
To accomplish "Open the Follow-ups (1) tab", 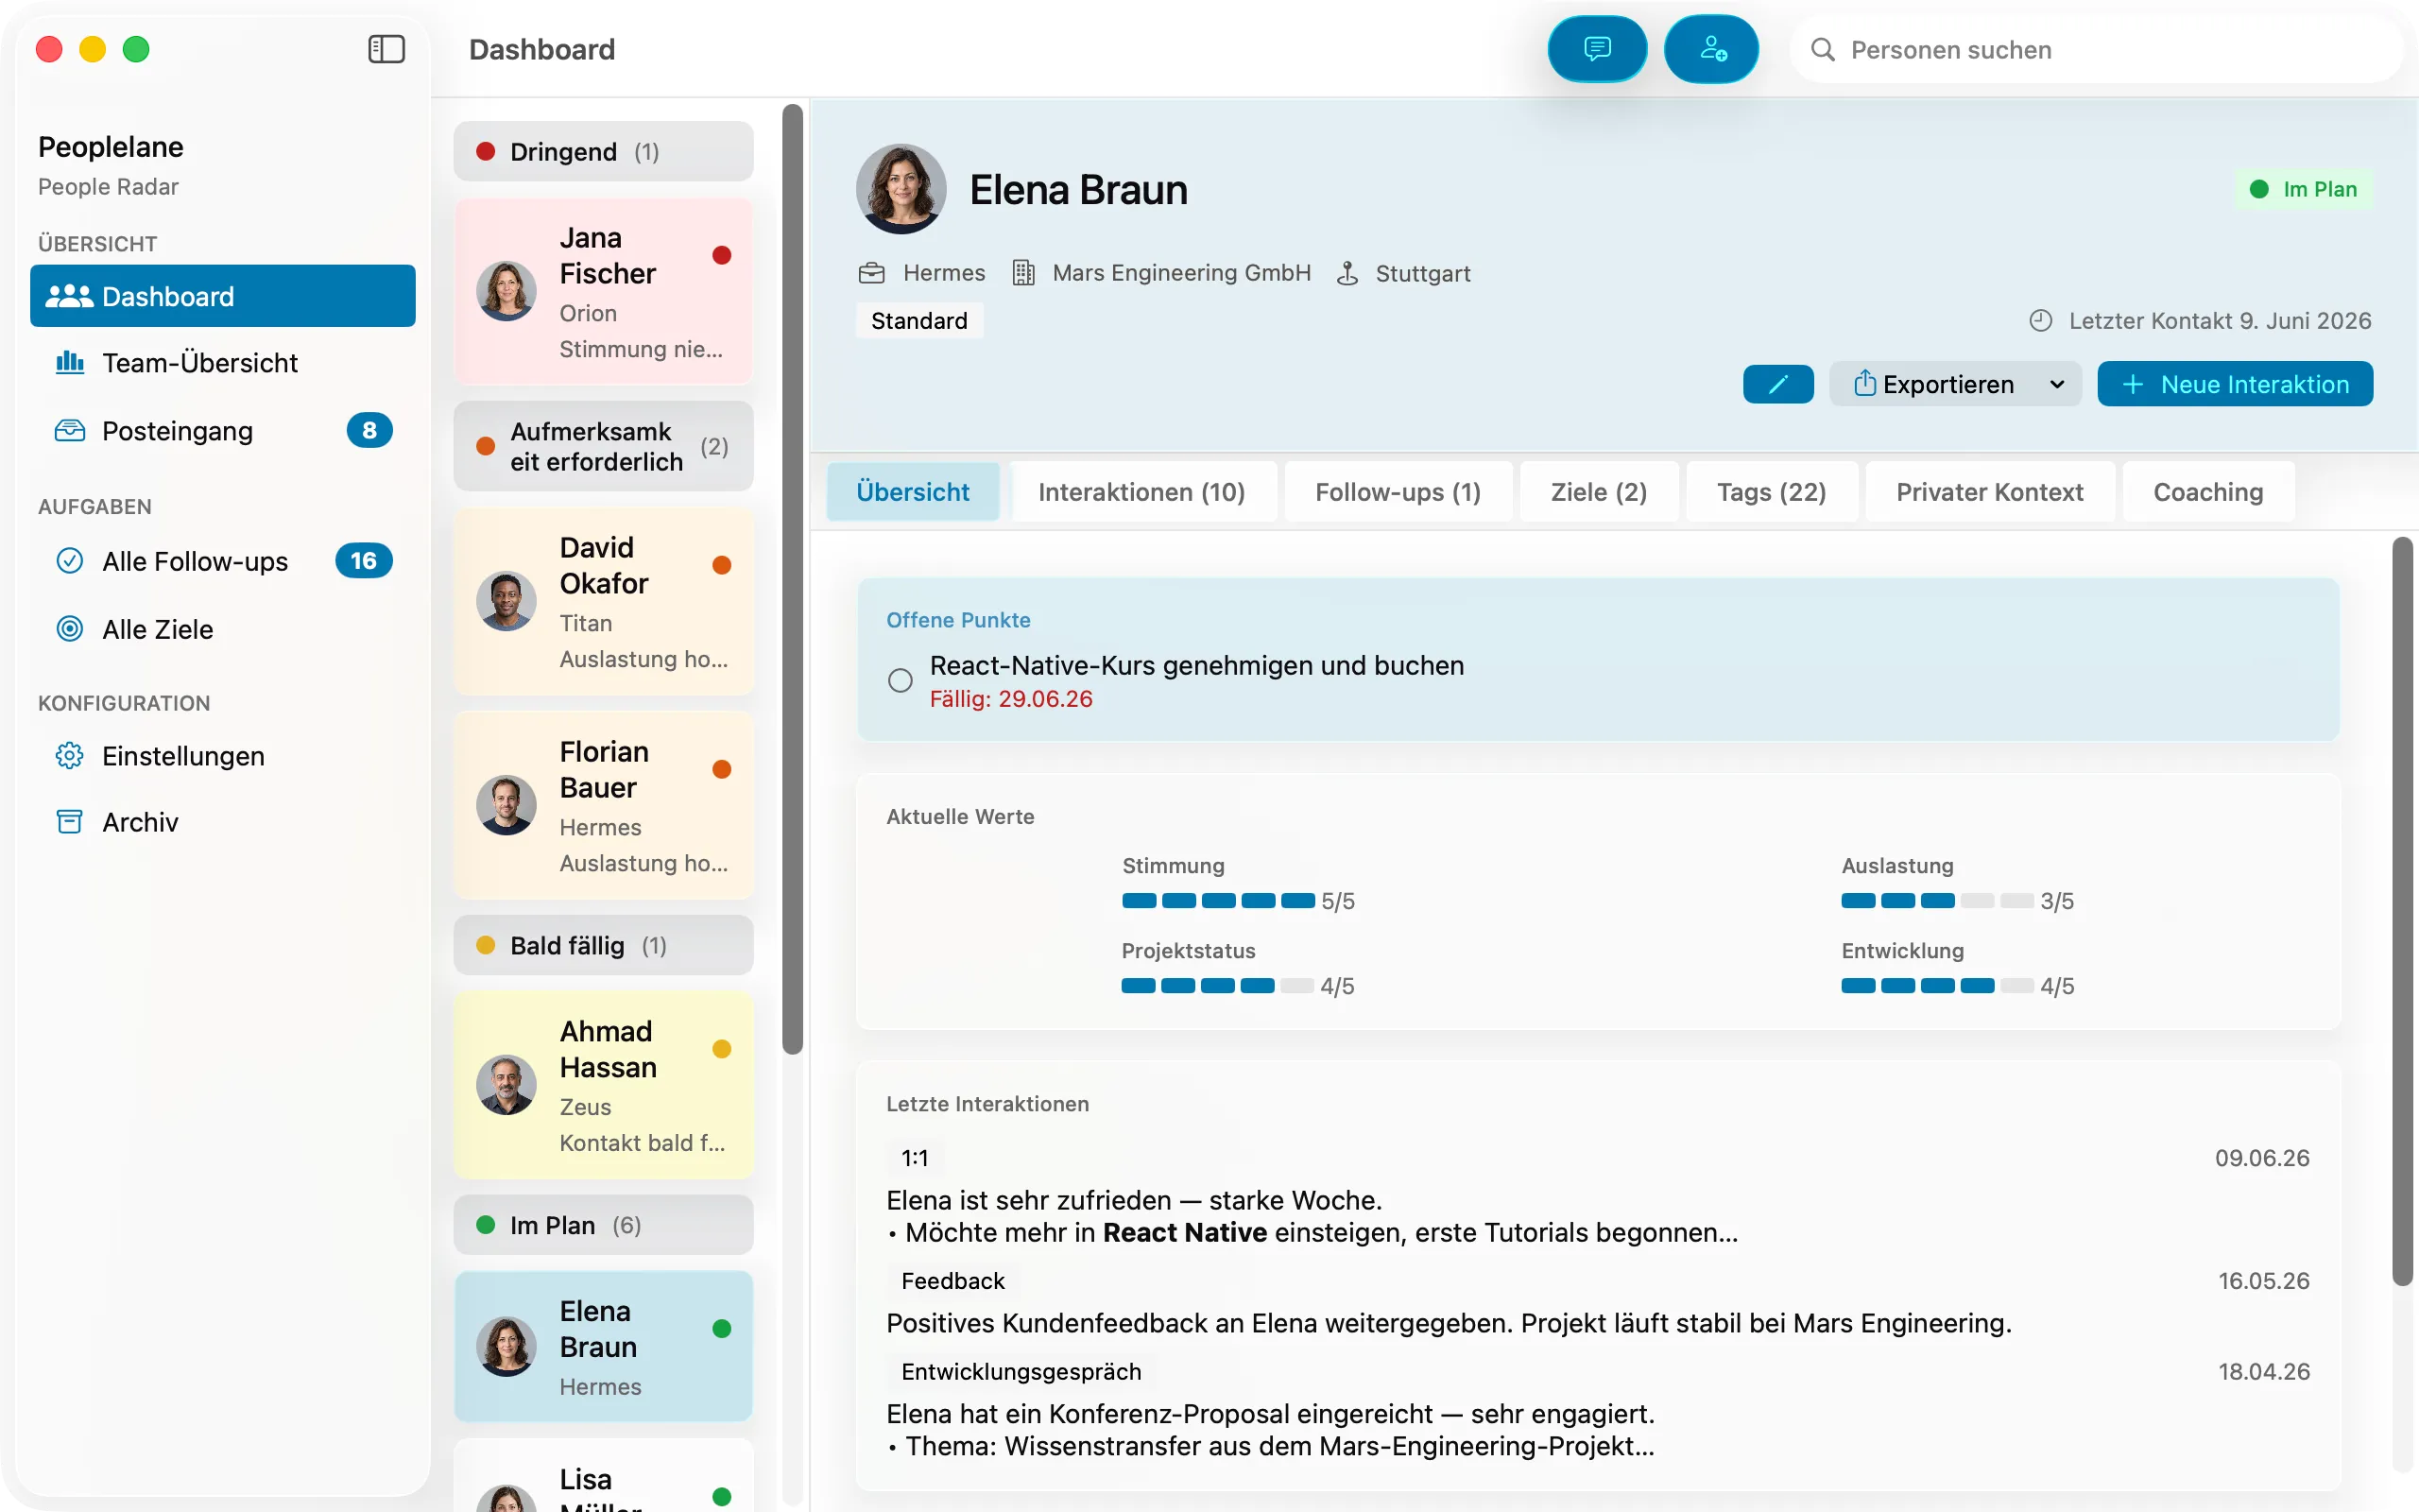I will coord(1398,492).
